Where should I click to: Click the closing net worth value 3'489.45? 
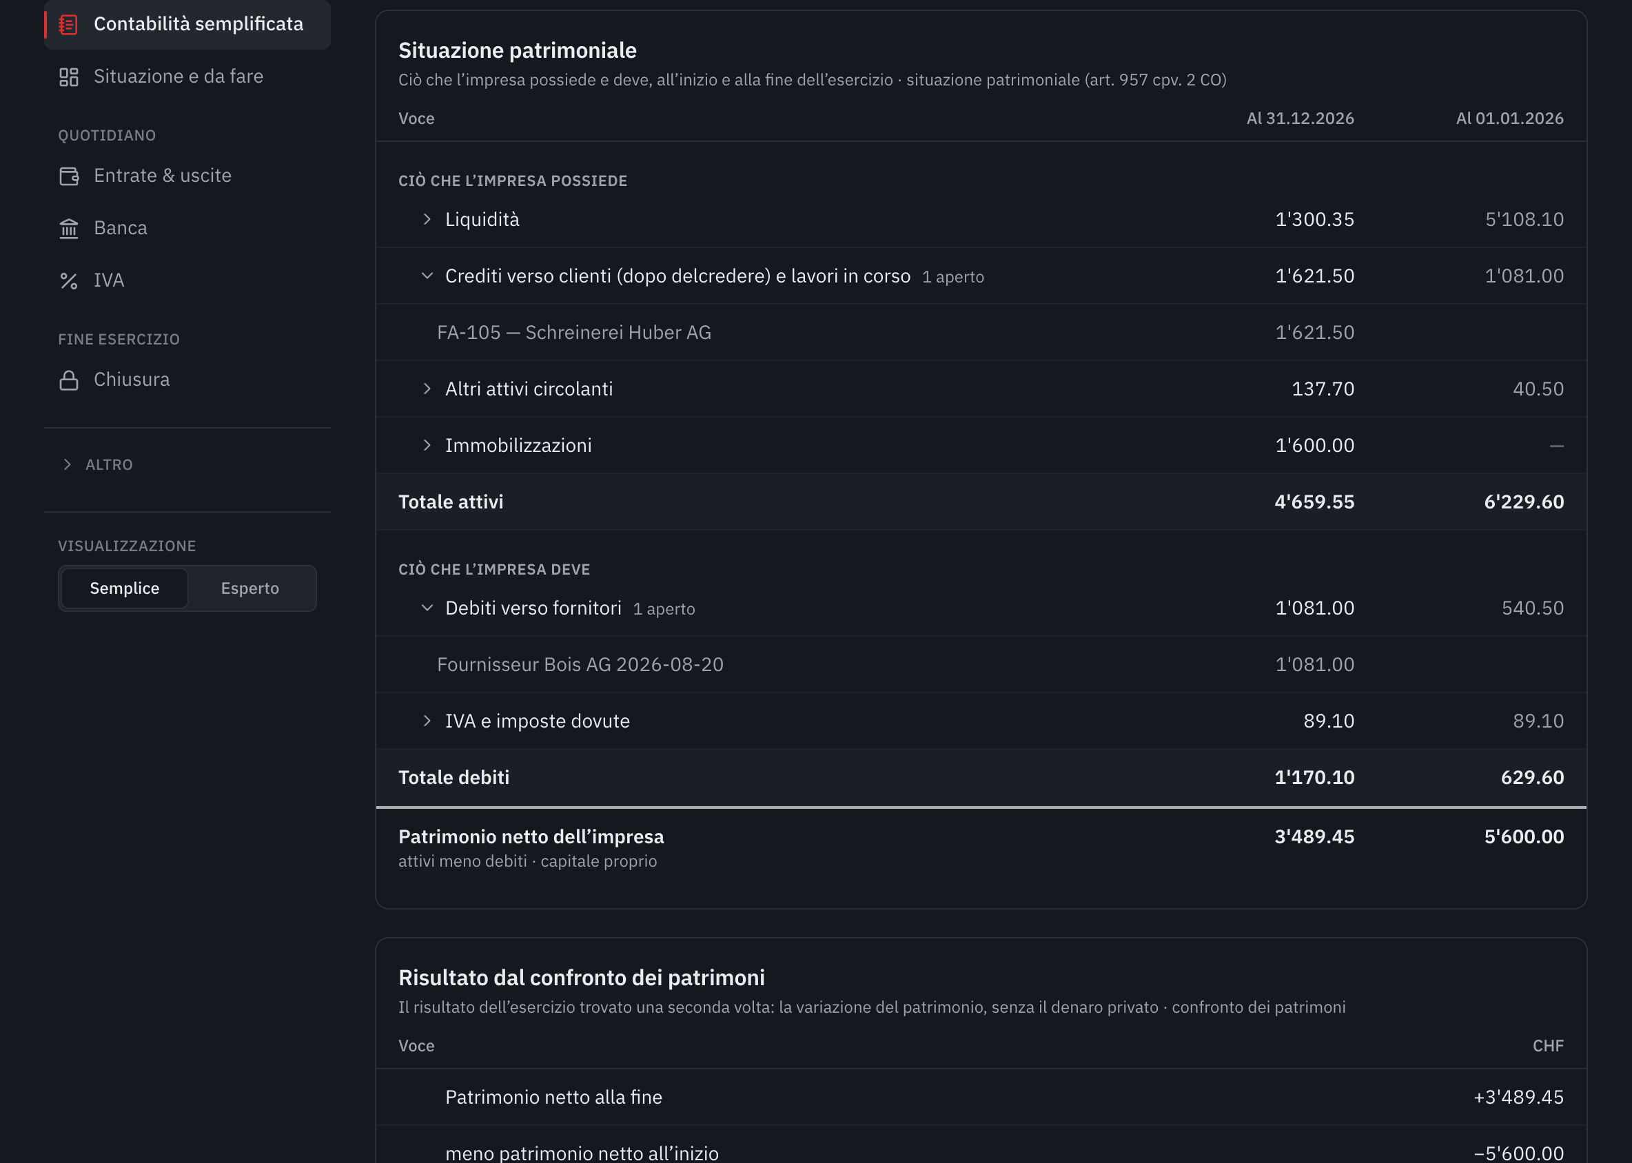pyautogui.click(x=1314, y=837)
